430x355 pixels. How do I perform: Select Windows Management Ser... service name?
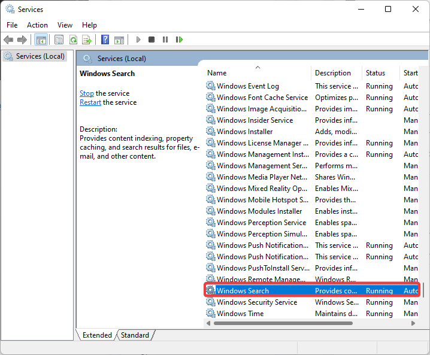pos(262,166)
